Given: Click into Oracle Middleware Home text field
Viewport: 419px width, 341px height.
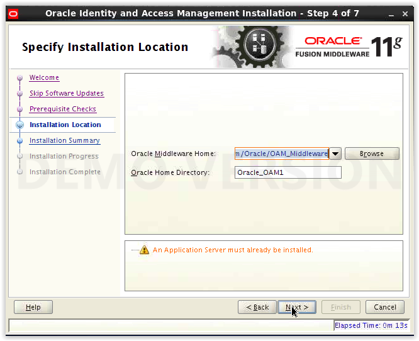Looking at the screenshot, I should [x=282, y=154].
